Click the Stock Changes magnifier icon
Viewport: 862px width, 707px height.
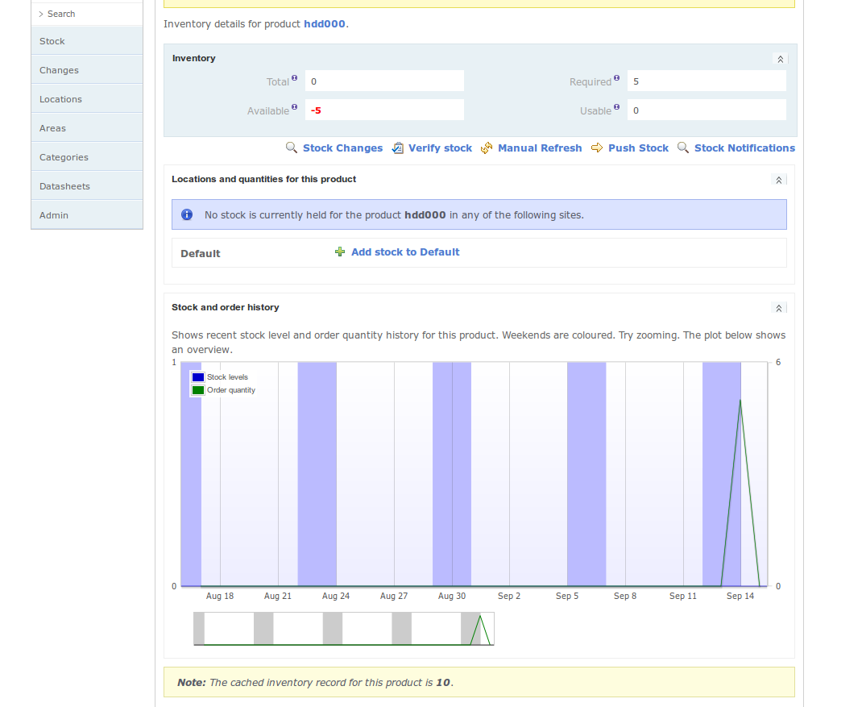[292, 148]
